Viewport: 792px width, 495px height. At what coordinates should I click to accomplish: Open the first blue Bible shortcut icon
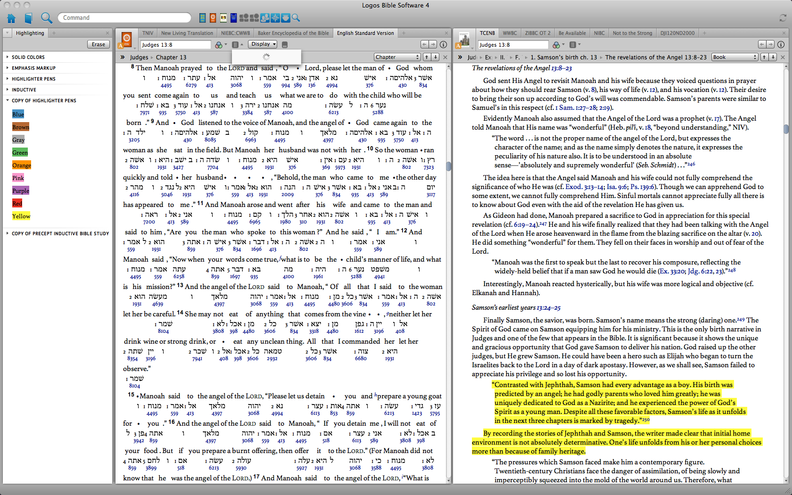(203, 18)
